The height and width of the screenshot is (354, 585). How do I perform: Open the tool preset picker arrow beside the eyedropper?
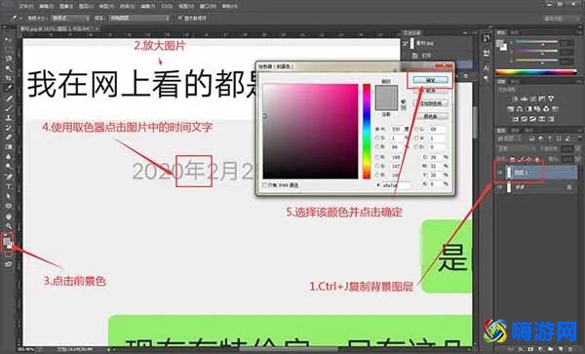click(20, 18)
